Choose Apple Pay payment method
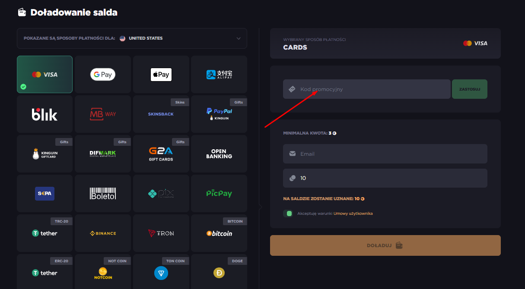This screenshot has height=289, width=525. click(161, 74)
